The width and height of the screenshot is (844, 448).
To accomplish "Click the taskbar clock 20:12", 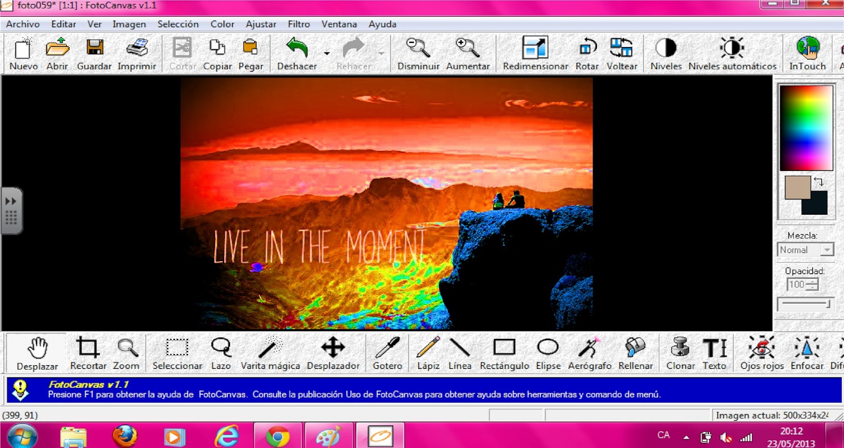I will tap(791, 431).
